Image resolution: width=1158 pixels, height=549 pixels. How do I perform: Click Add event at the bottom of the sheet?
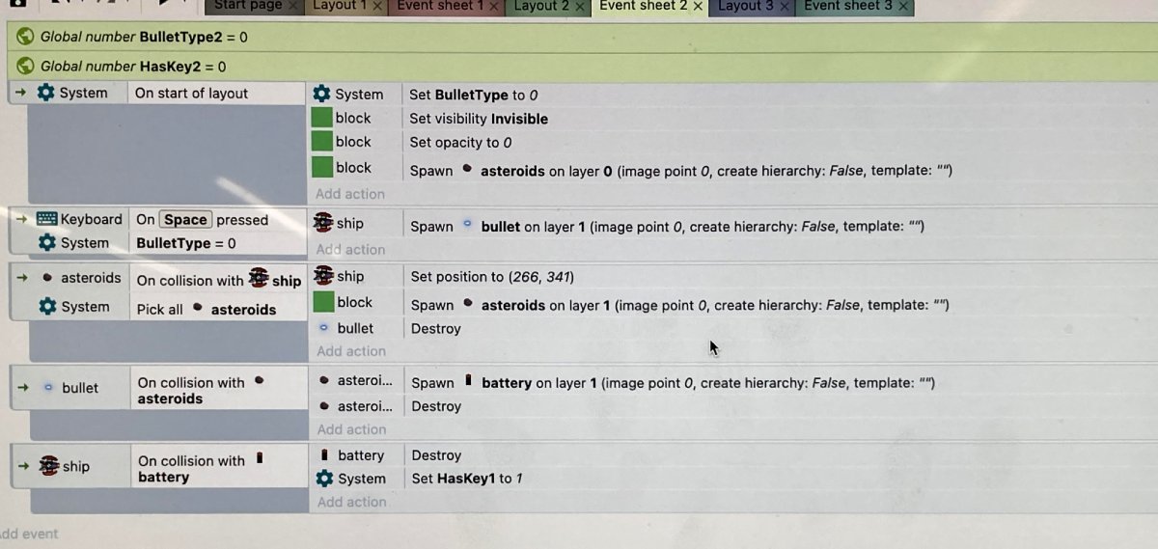tap(29, 534)
